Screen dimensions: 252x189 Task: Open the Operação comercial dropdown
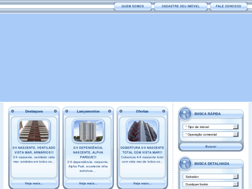pos(210,134)
